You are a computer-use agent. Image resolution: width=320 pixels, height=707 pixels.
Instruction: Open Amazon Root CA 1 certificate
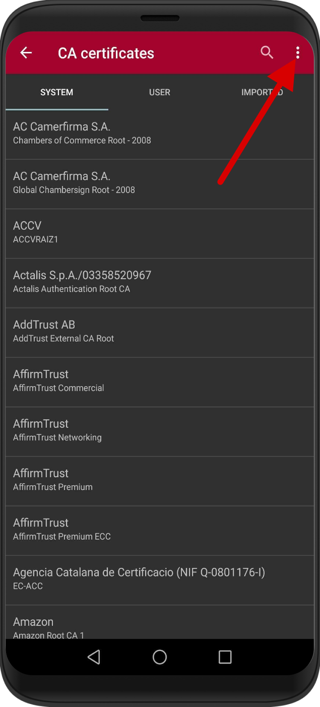(160, 622)
